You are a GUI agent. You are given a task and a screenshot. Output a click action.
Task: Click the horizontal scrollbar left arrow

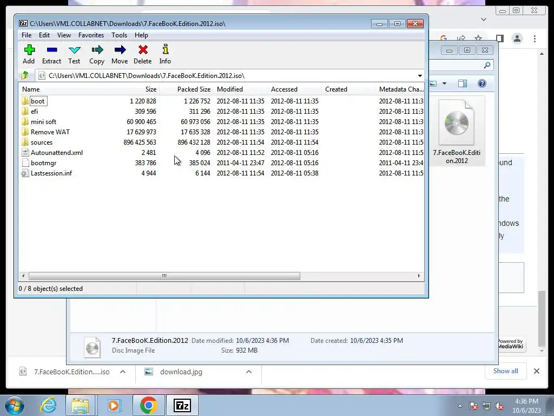click(x=23, y=276)
